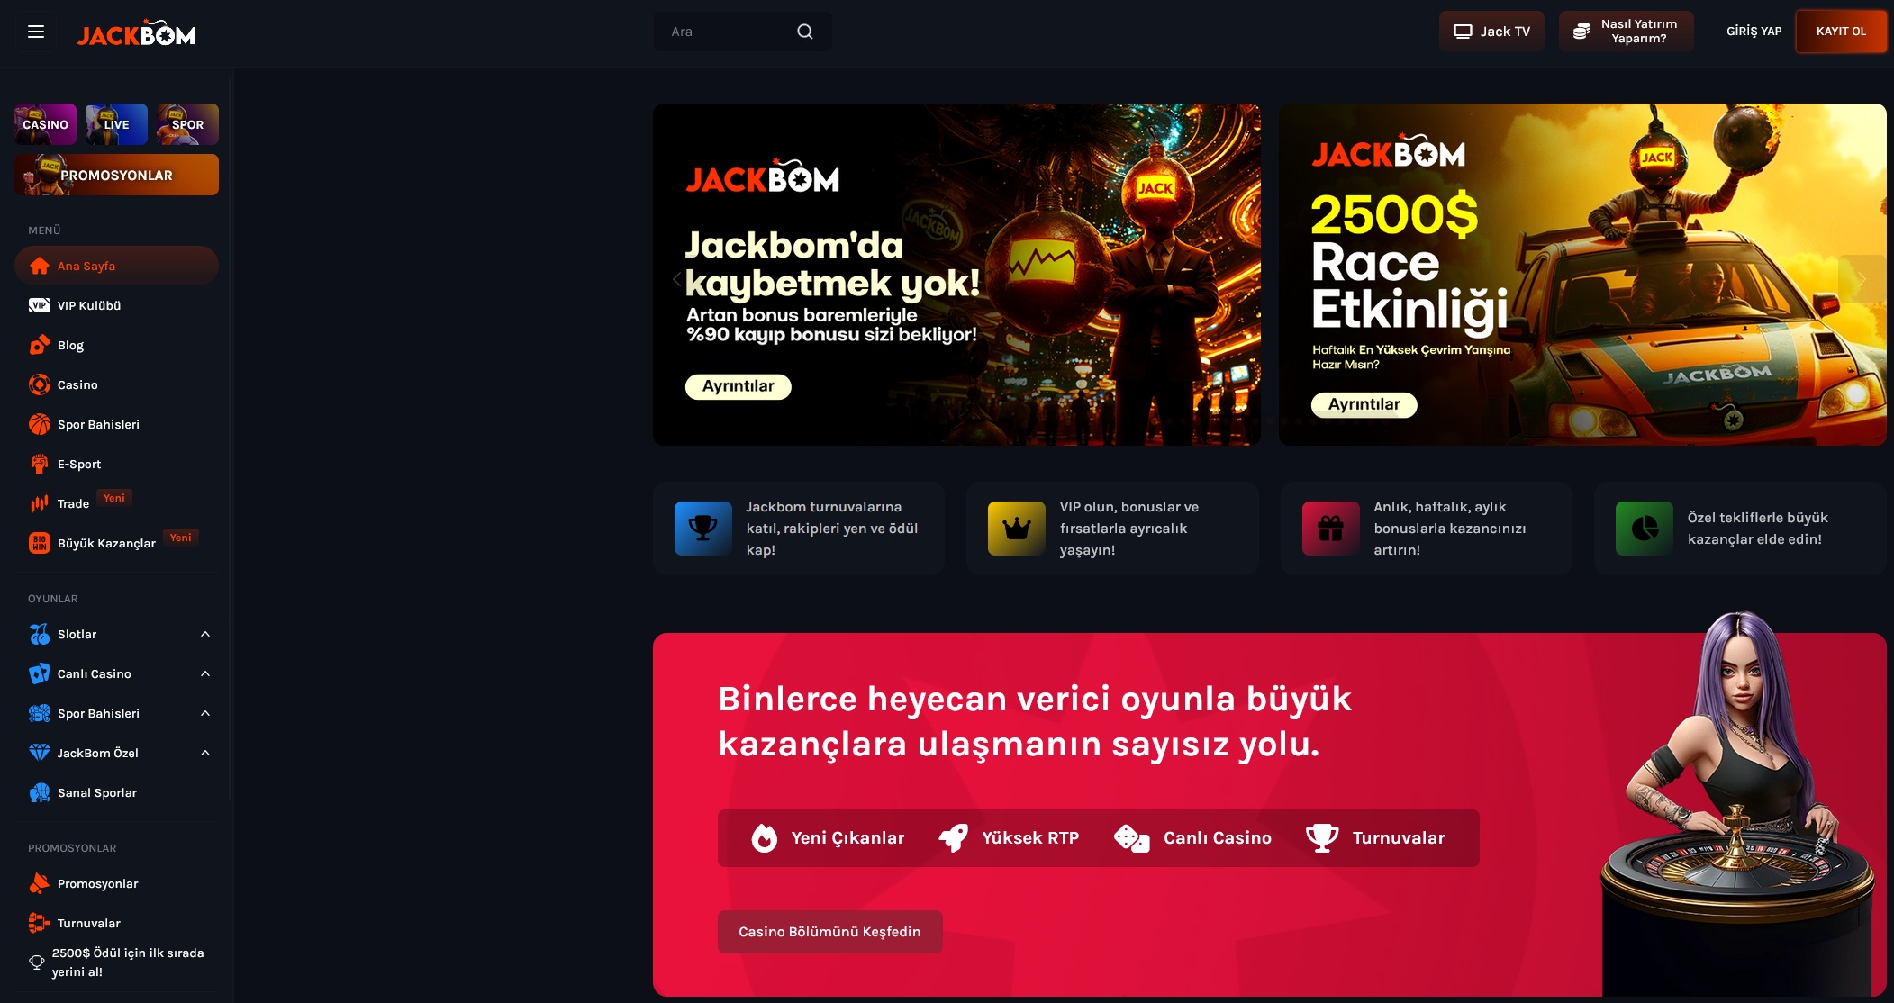Select the SPOR category tab
This screenshot has height=1003, width=1894.
(187, 124)
